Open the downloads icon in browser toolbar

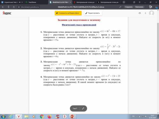pos(156,7)
